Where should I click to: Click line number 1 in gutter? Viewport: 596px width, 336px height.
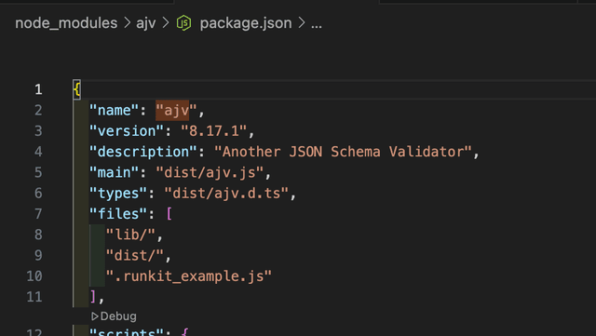point(38,89)
